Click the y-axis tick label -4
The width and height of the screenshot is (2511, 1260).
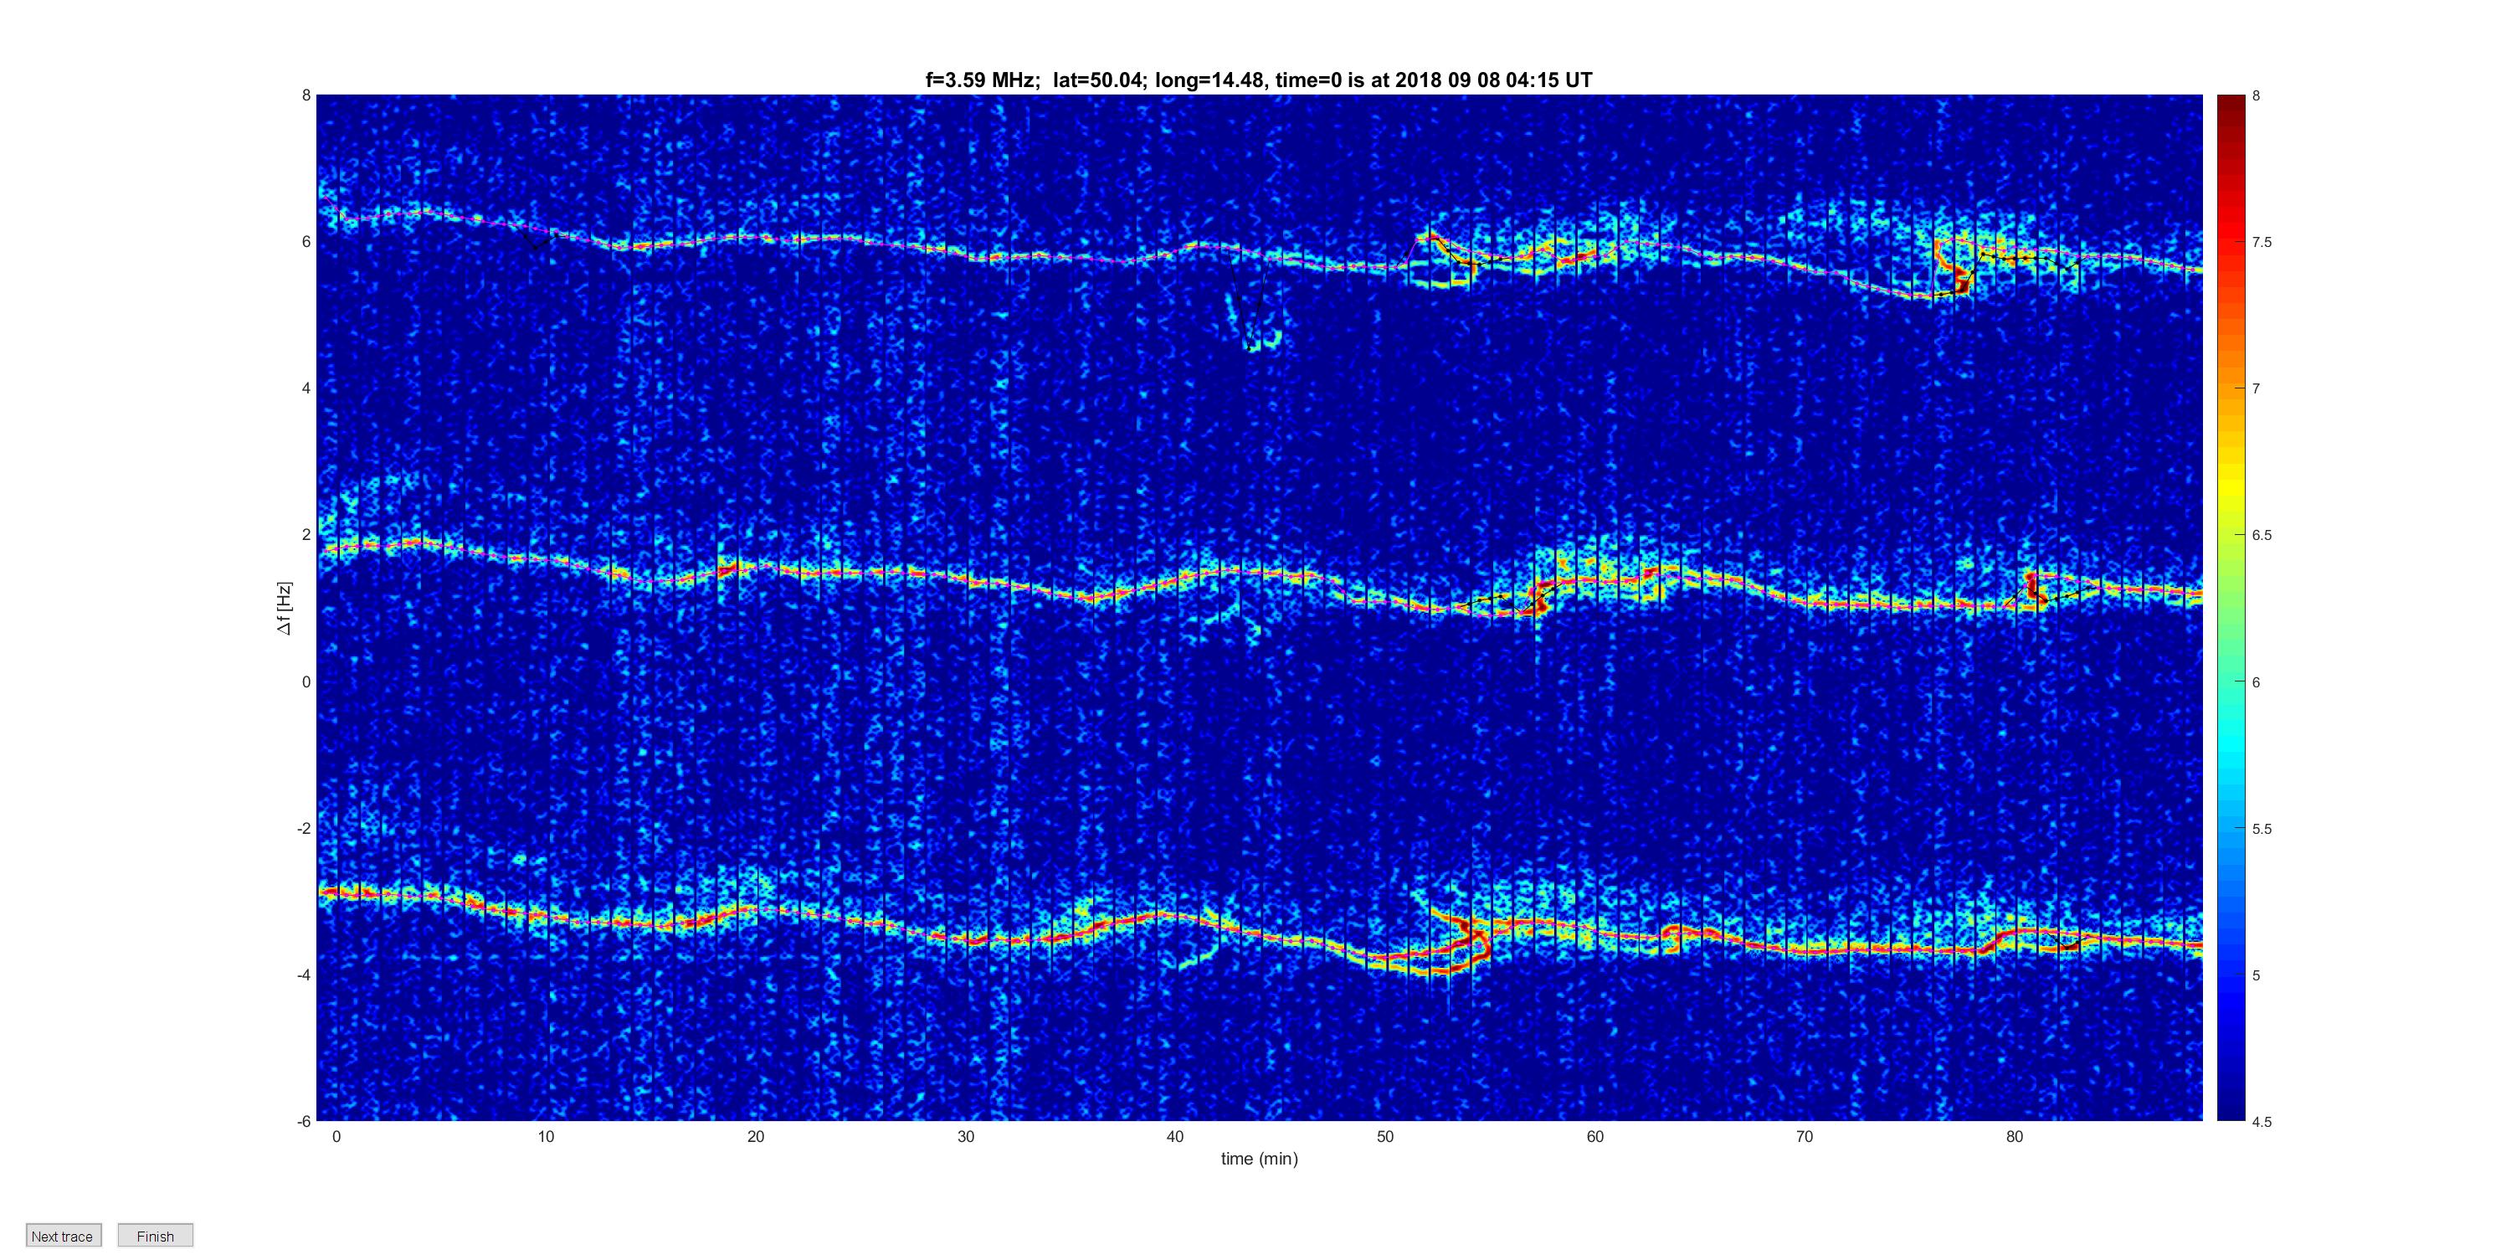click(304, 975)
